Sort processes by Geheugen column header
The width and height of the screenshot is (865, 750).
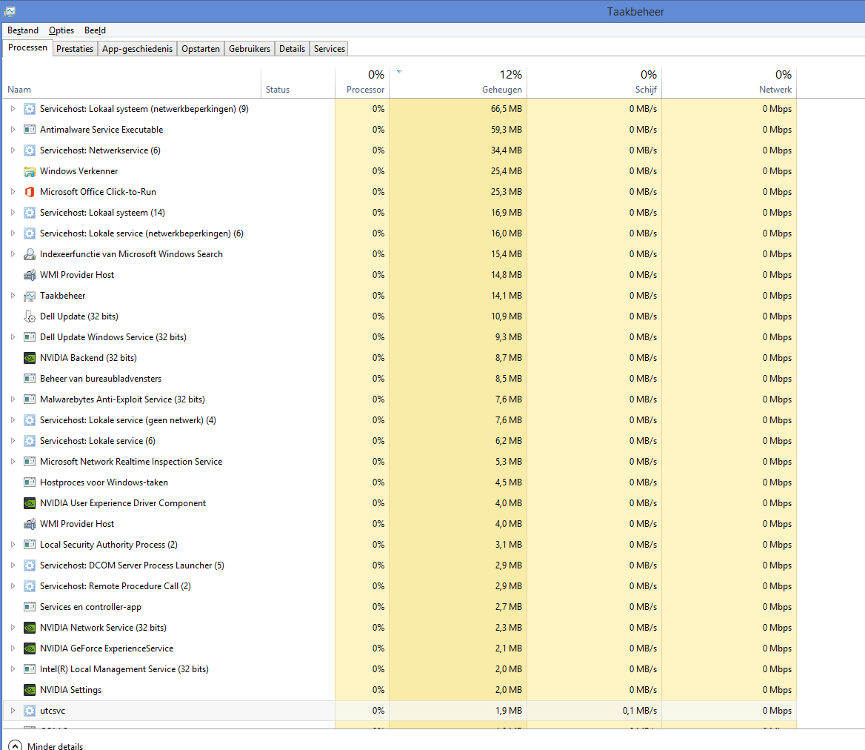click(x=458, y=82)
